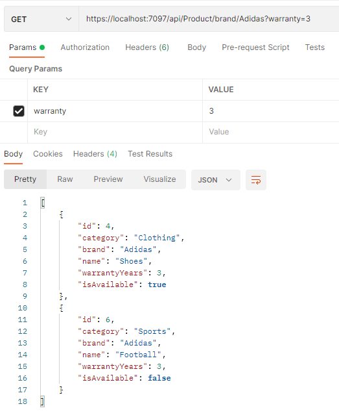Select the Pretty view button

pos(25,179)
